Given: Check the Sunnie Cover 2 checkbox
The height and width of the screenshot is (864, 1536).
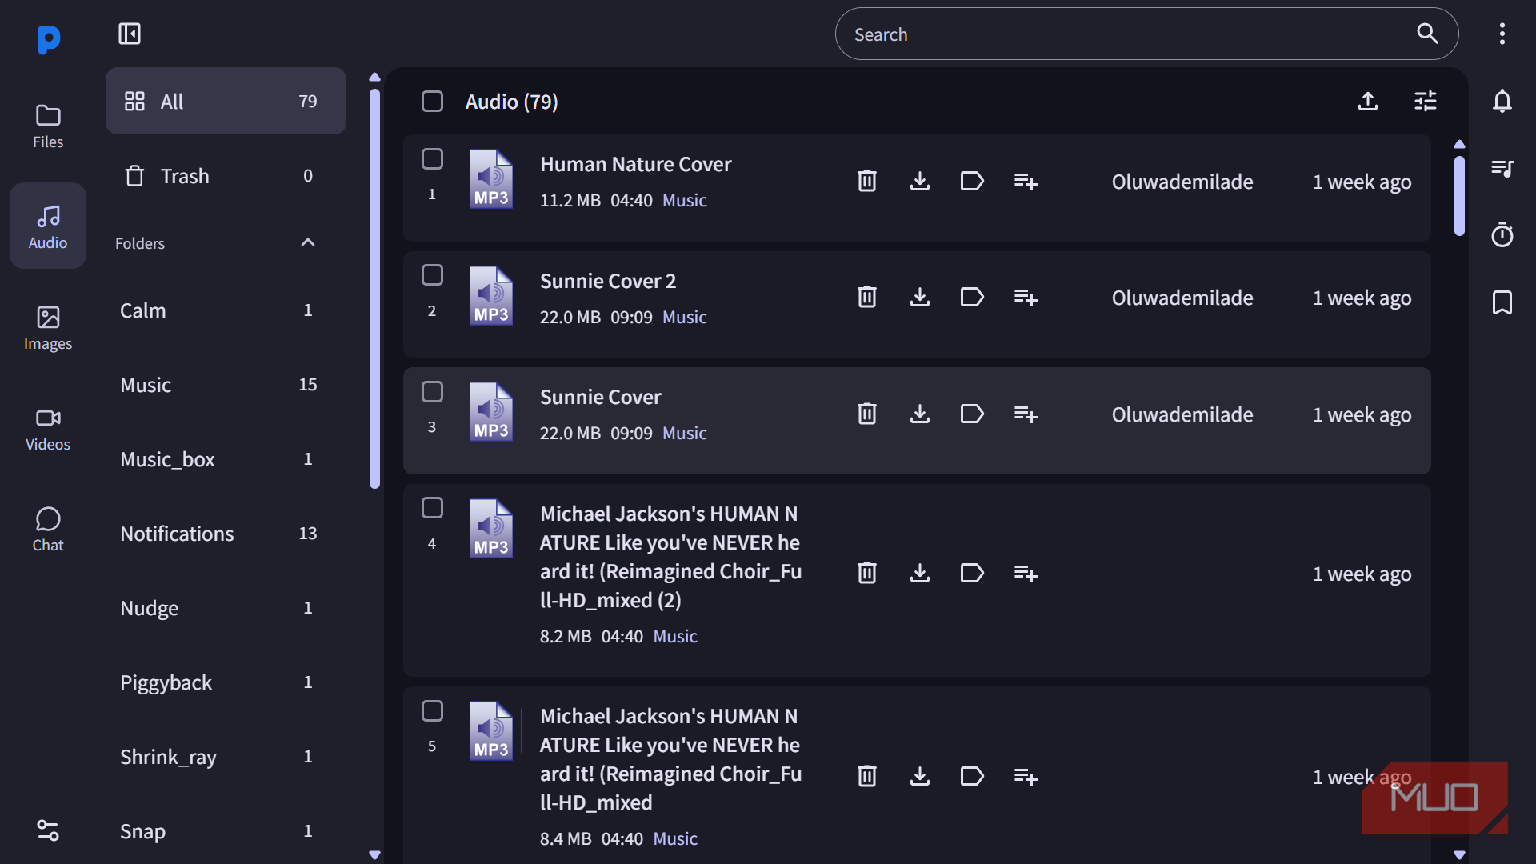Looking at the screenshot, I should click(432, 275).
